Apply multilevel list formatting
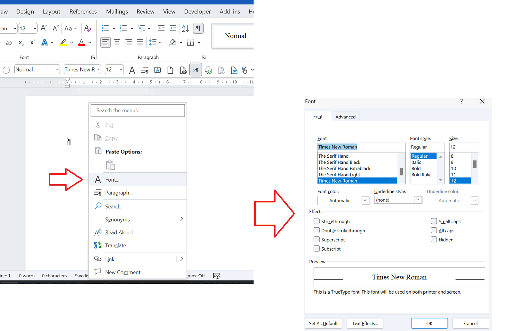 tap(141, 28)
